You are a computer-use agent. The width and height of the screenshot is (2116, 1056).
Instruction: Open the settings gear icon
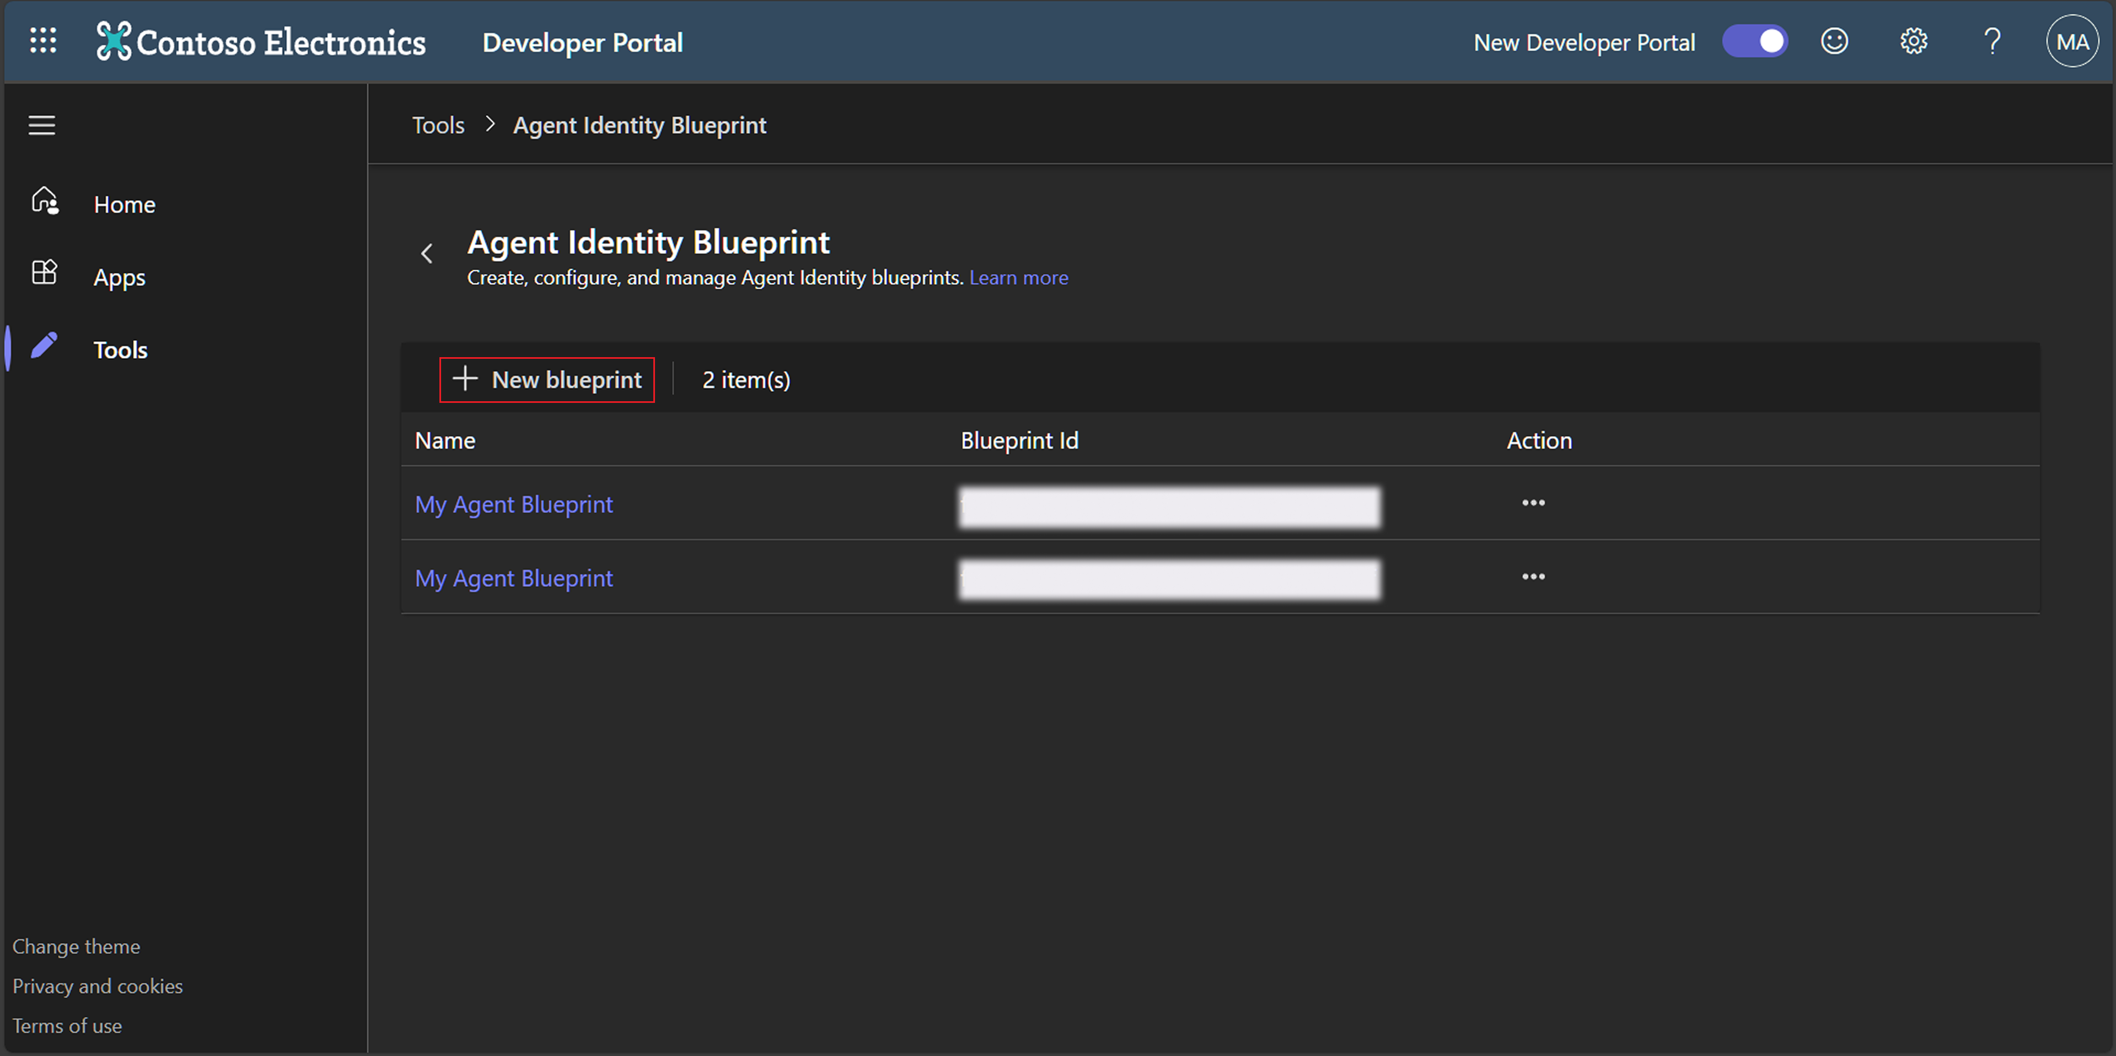coord(1913,41)
